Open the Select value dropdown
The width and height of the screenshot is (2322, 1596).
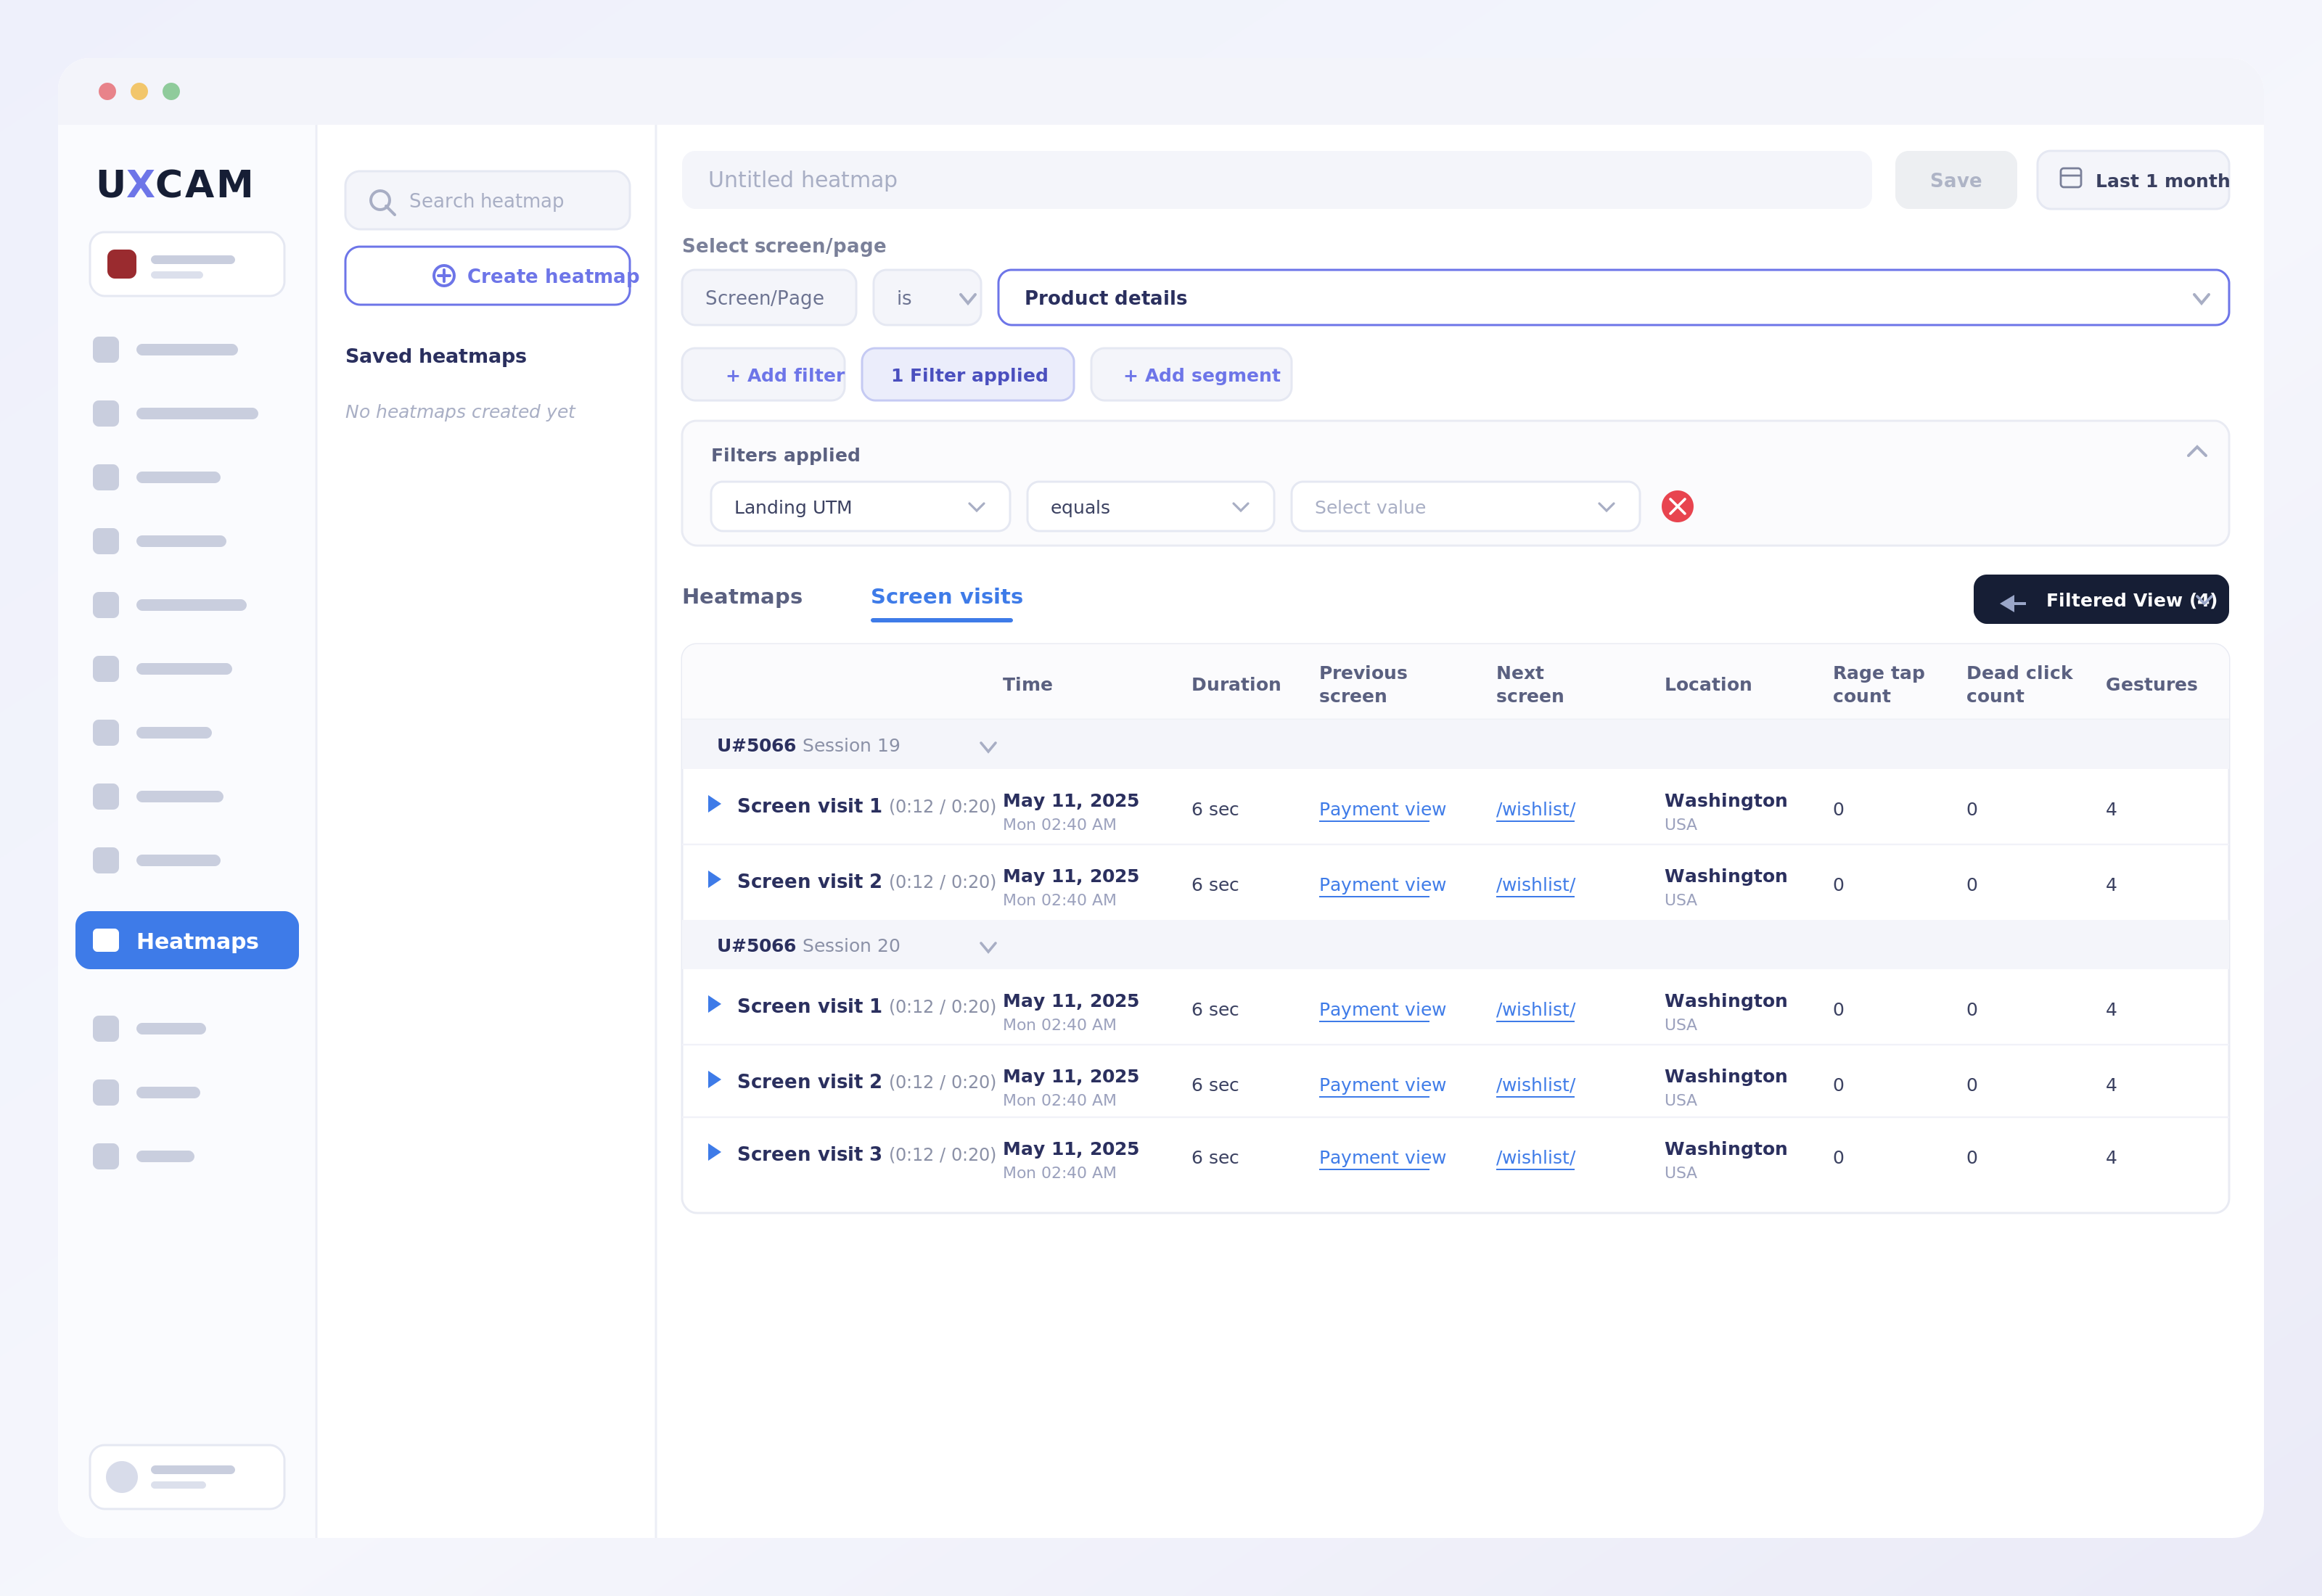point(1465,507)
